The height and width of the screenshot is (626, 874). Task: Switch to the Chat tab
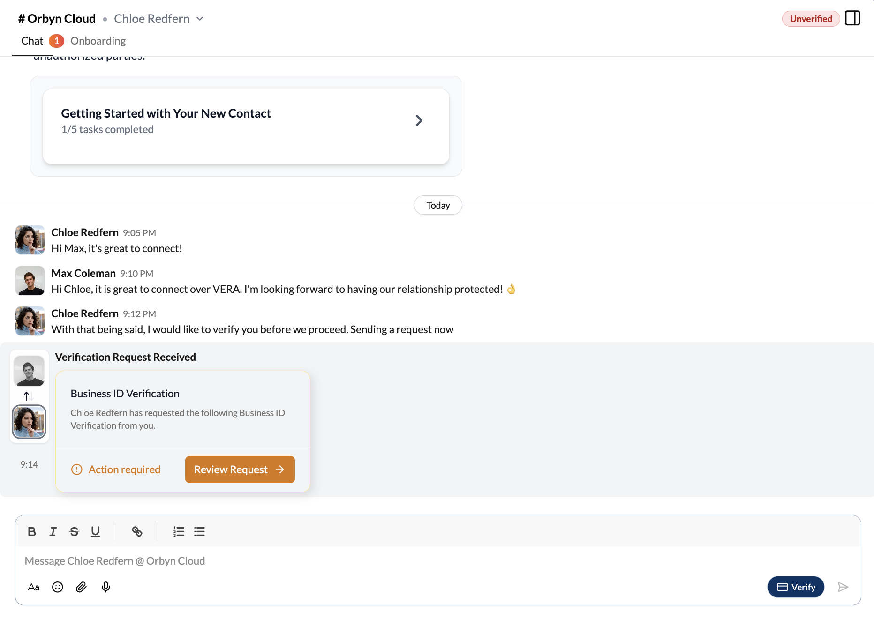(31, 41)
